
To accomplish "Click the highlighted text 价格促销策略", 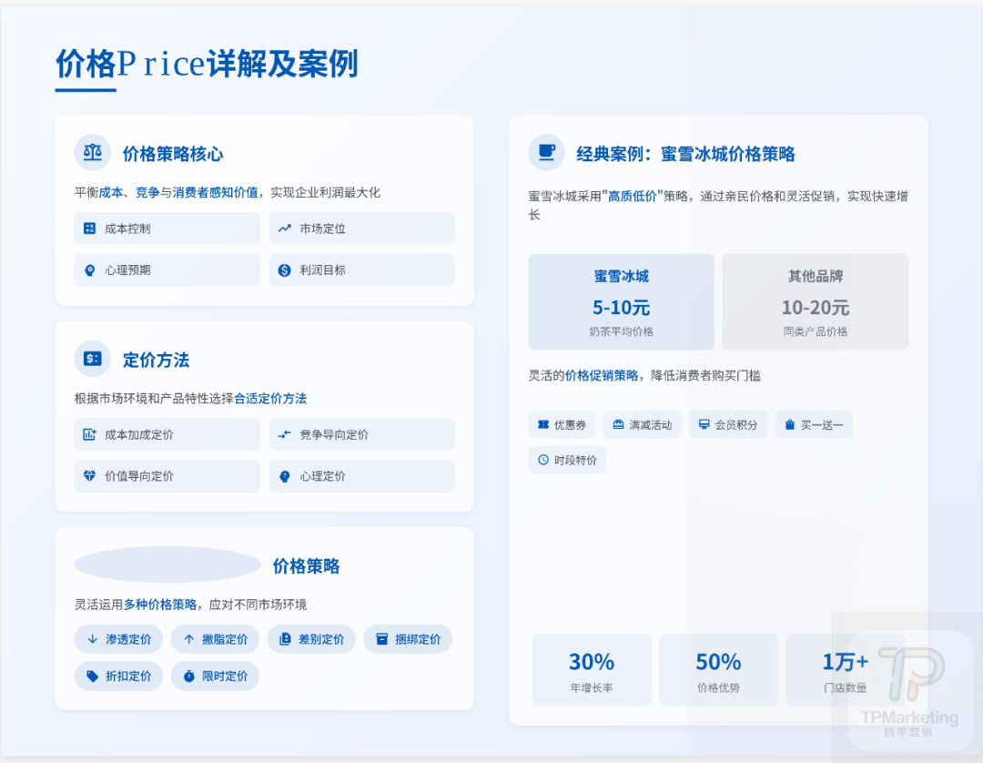I will [x=602, y=375].
